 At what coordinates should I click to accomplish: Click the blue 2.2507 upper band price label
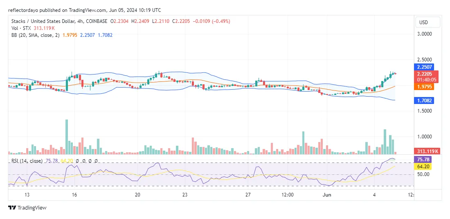tap(427, 67)
